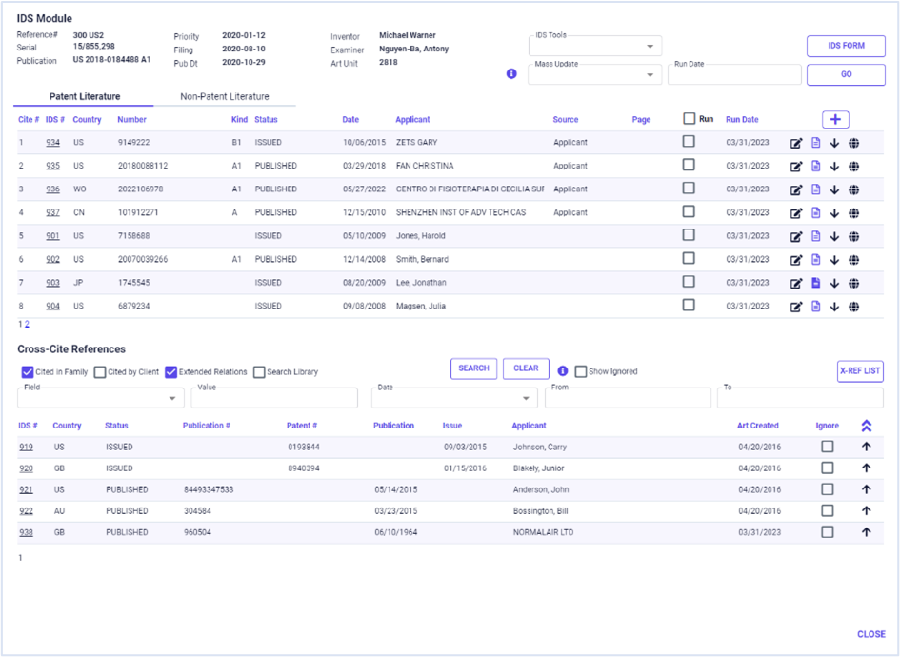The image size is (900, 657).
Task: Click the edit icon for cite 1 row
Action: (796, 144)
